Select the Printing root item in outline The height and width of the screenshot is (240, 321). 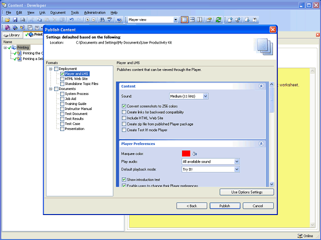click(x=23, y=47)
